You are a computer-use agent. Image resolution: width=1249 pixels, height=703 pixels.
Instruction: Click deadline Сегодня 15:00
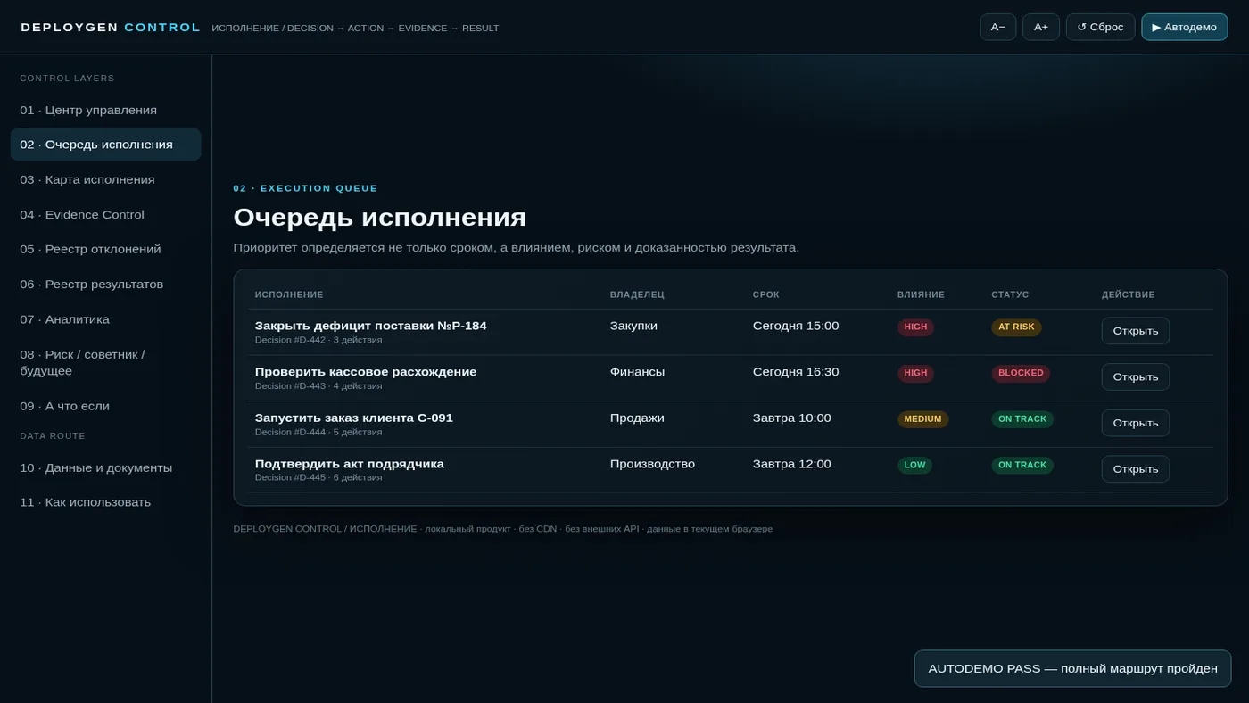click(x=796, y=326)
